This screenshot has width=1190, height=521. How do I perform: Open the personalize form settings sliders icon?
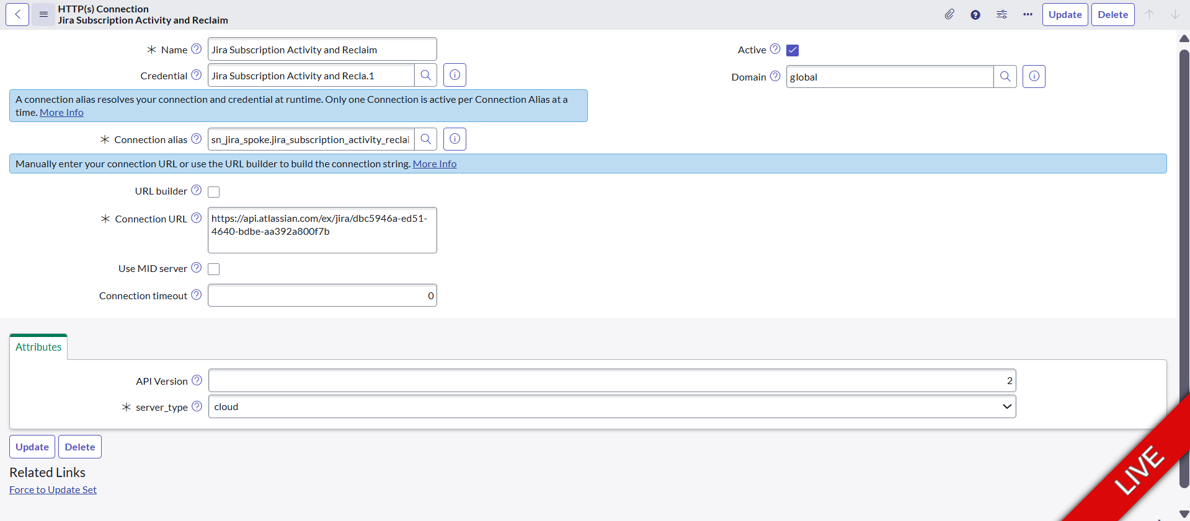pos(1001,15)
